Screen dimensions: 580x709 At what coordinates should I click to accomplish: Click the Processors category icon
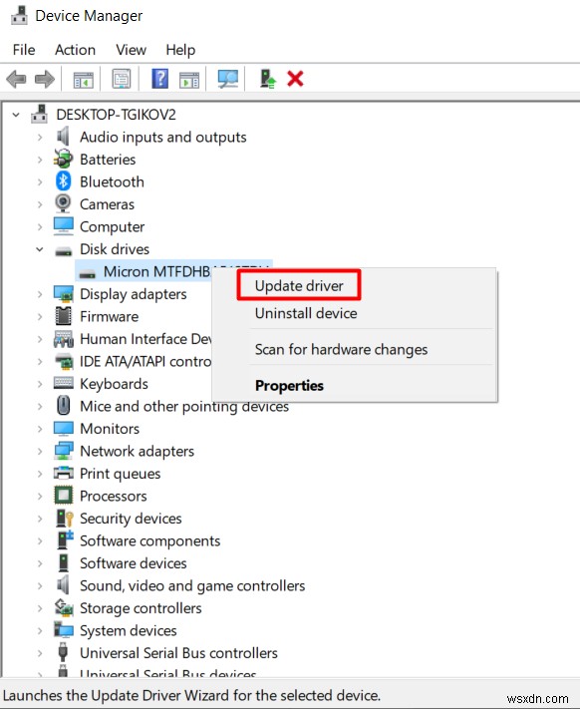tap(63, 496)
